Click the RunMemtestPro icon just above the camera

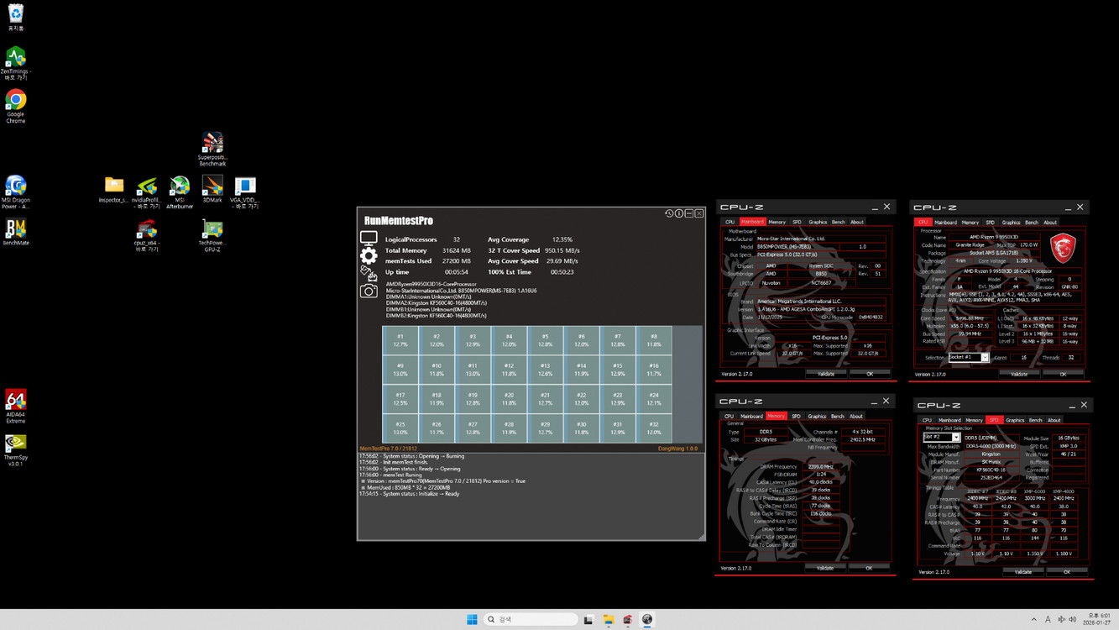point(369,273)
